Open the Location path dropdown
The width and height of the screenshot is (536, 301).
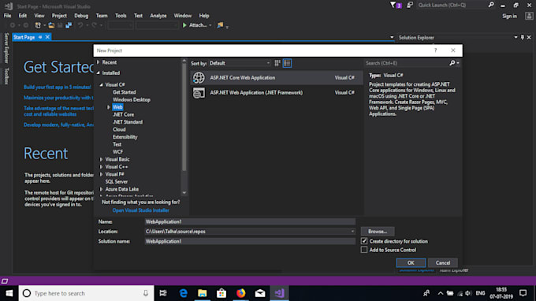click(x=352, y=232)
